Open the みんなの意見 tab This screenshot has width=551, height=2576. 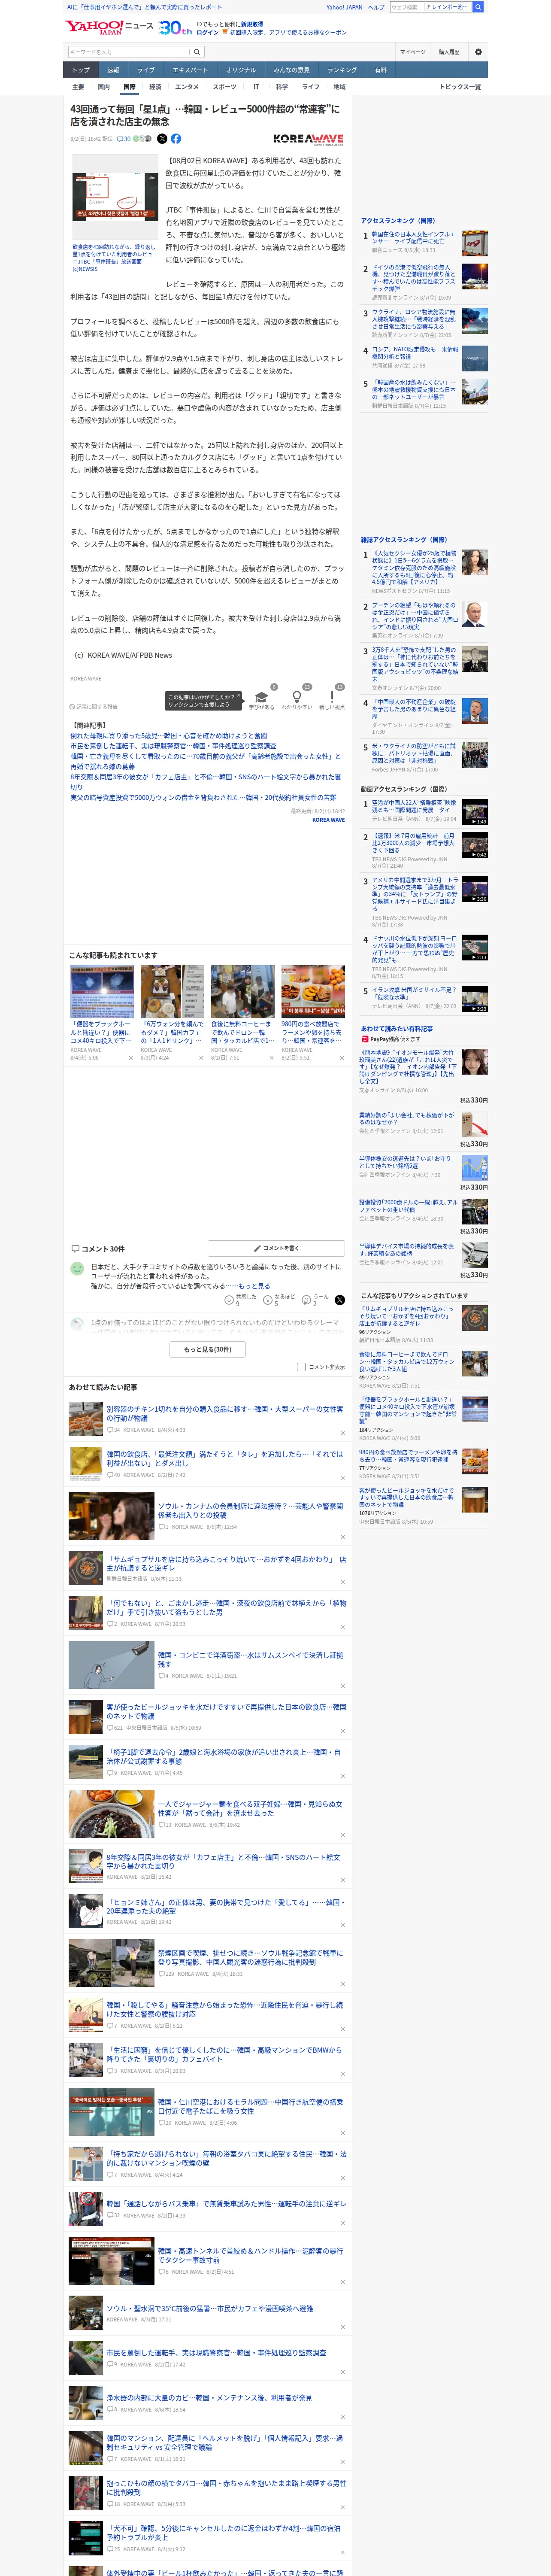[291, 70]
